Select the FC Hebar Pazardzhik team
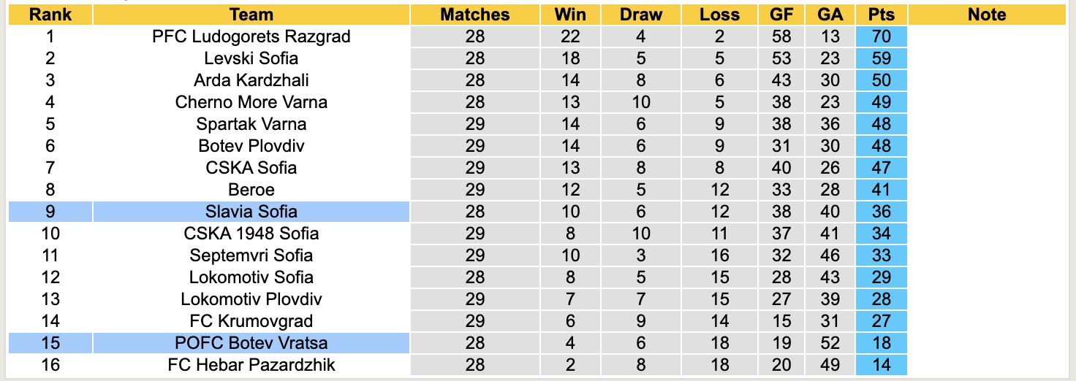This screenshot has height=381, width=1076. [x=251, y=365]
